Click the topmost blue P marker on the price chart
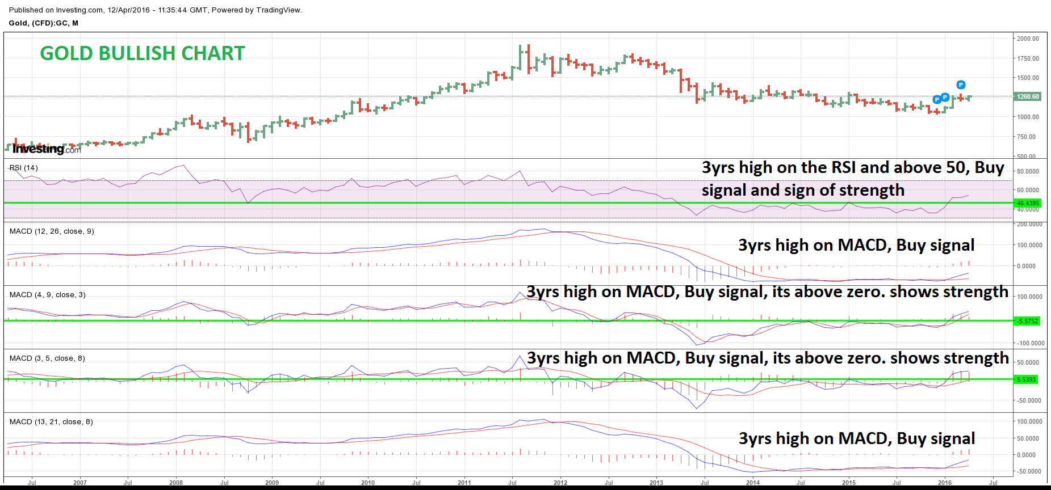 [961, 85]
